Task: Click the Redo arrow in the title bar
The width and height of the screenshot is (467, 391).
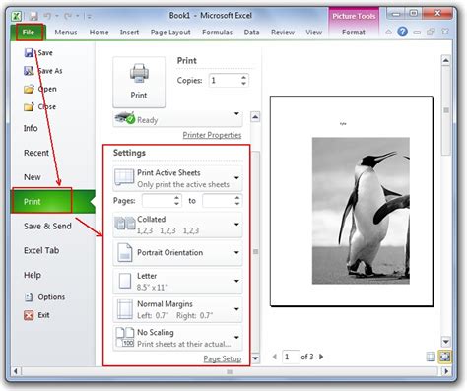Action: click(68, 16)
